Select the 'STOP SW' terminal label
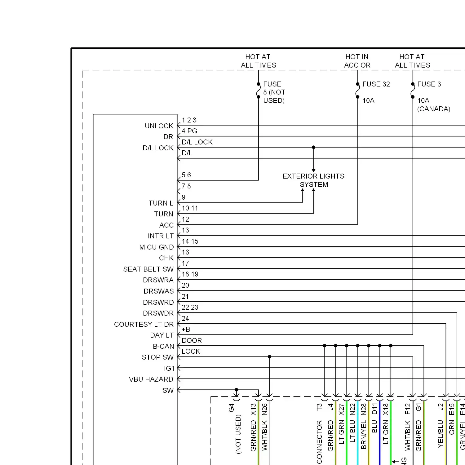This screenshot has width=465, height=465. coord(157,357)
